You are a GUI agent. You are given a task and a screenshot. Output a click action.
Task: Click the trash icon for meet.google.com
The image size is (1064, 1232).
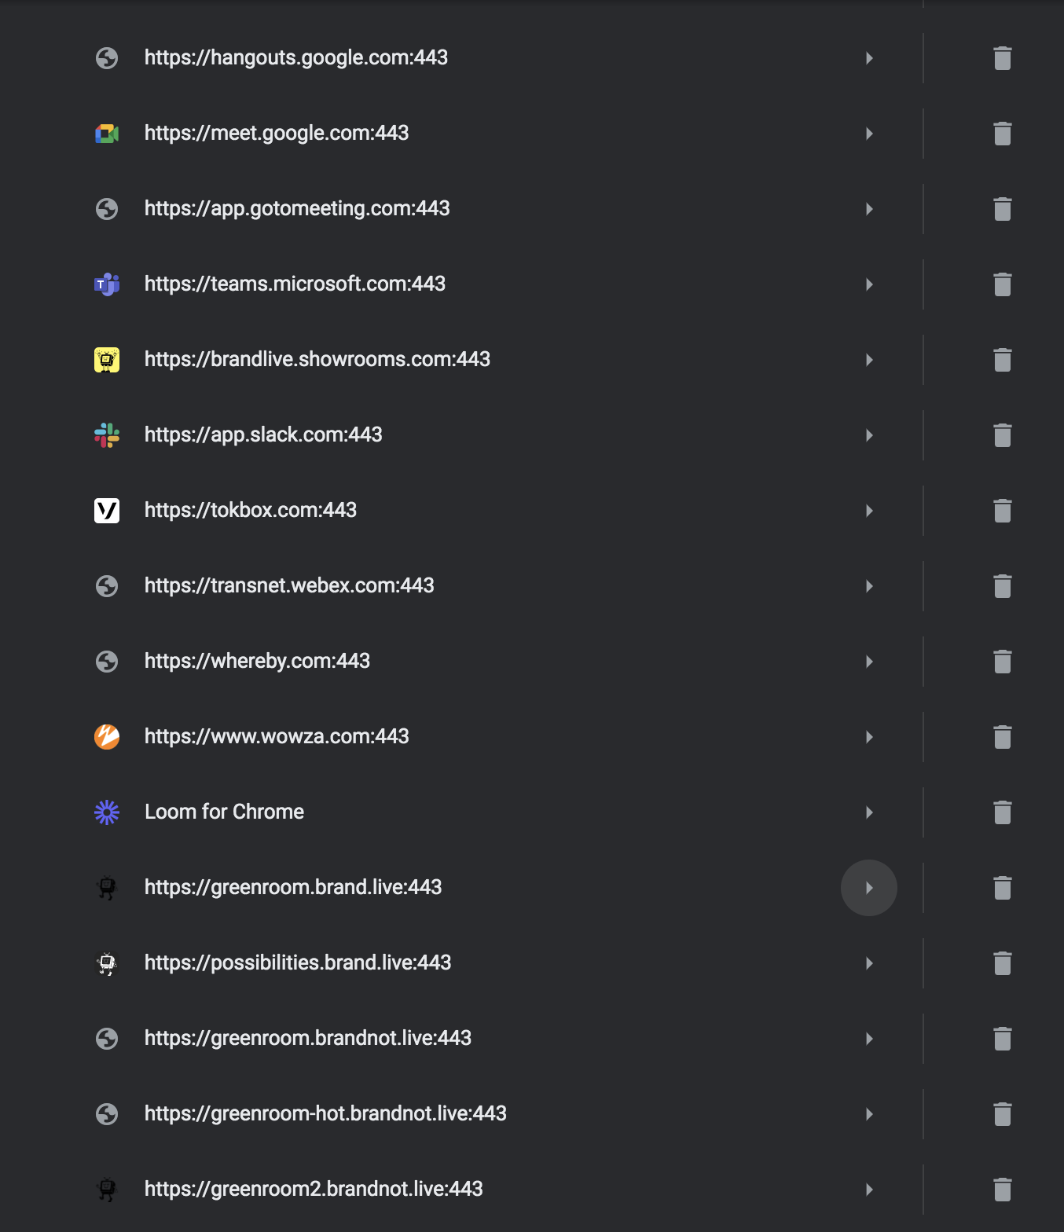click(1002, 134)
